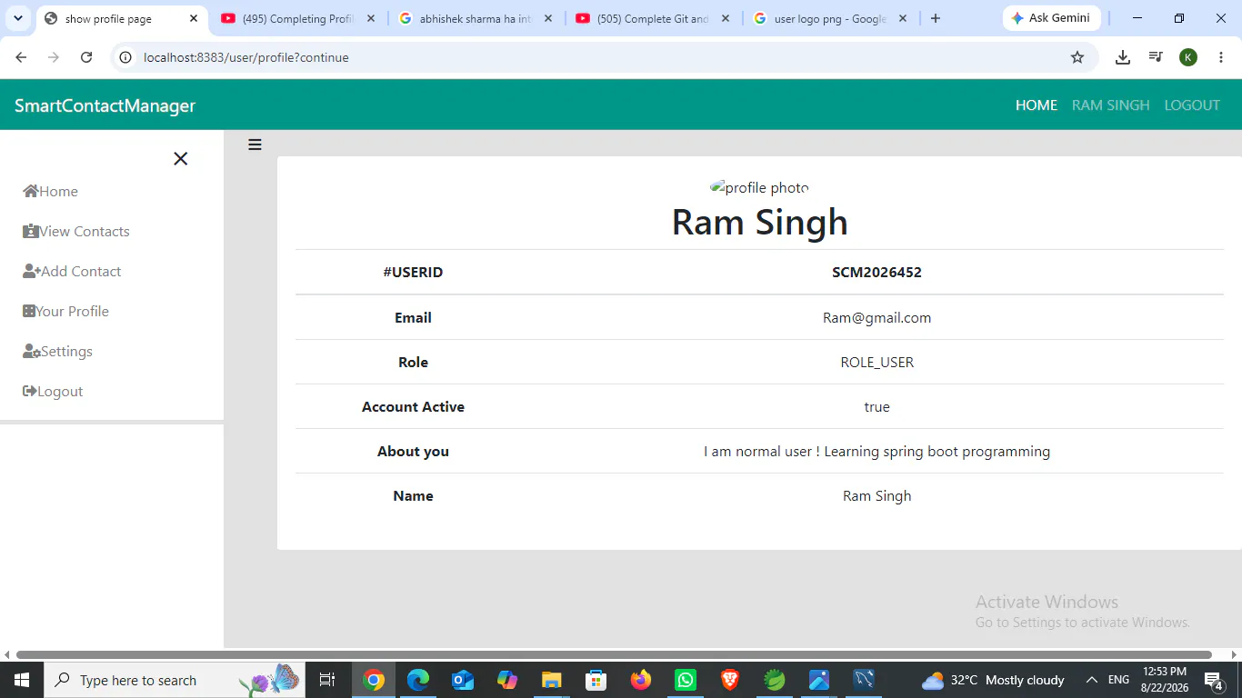Click the Account Active value true
Viewport: 1242px width, 698px height.
(x=876, y=406)
